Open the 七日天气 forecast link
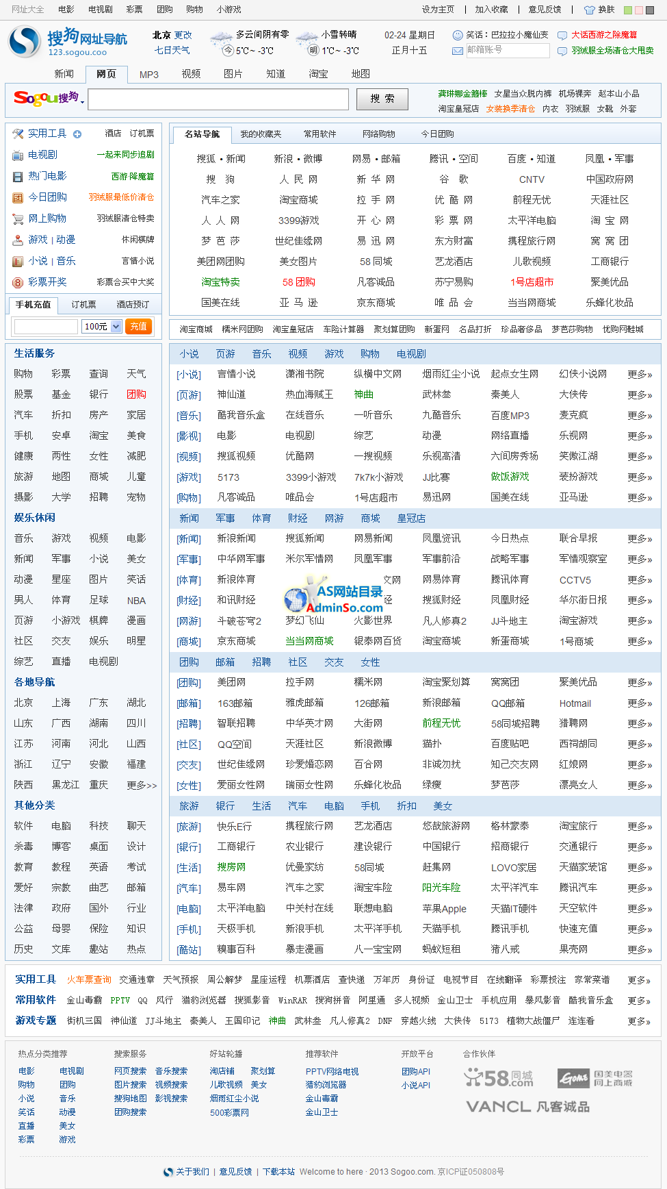This screenshot has height=1189, width=667. tap(172, 50)
